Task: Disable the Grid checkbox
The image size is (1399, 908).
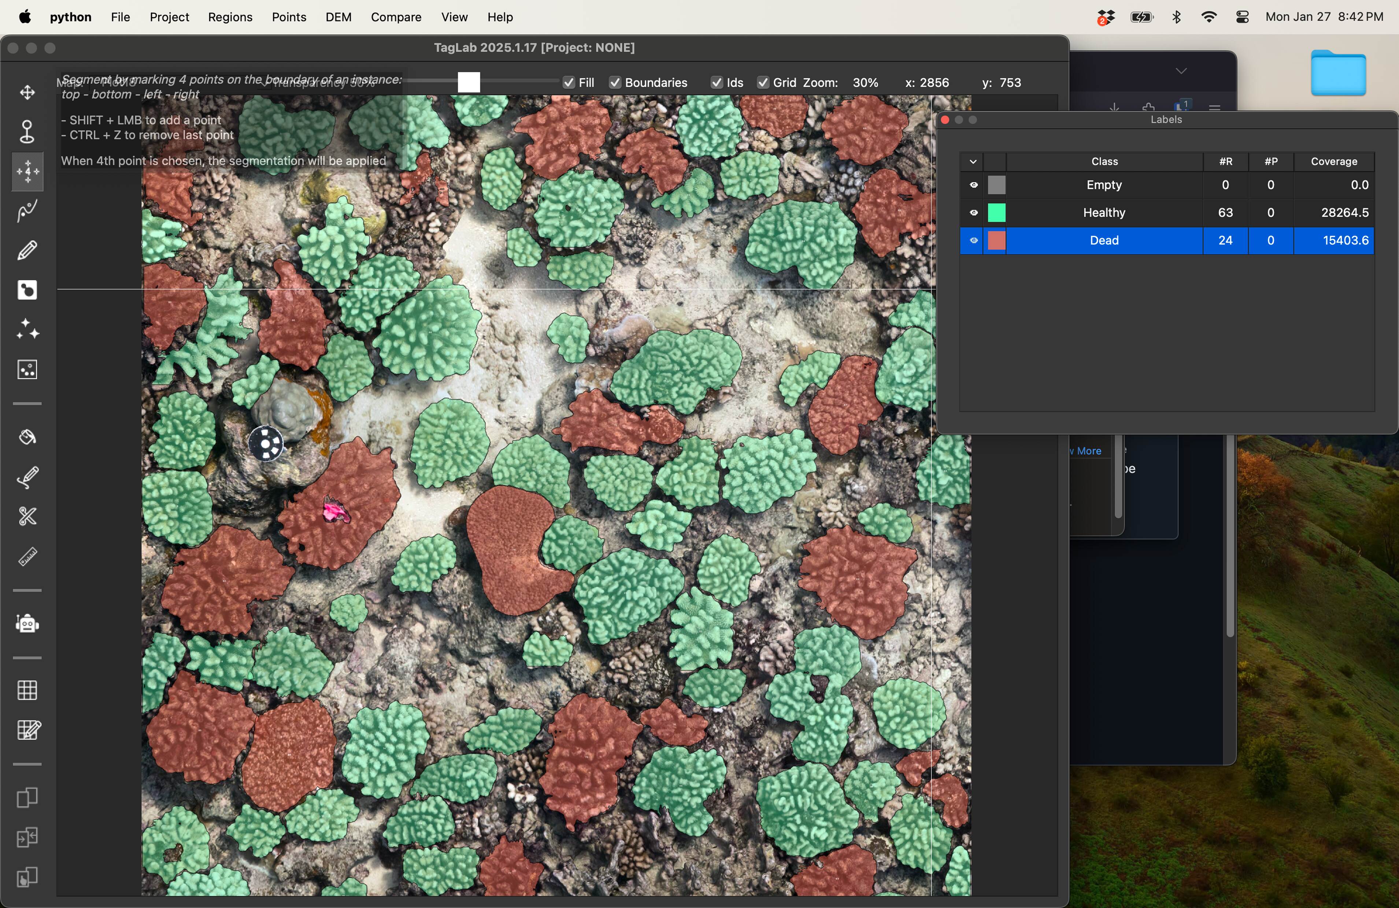Action: pos(763,83)
